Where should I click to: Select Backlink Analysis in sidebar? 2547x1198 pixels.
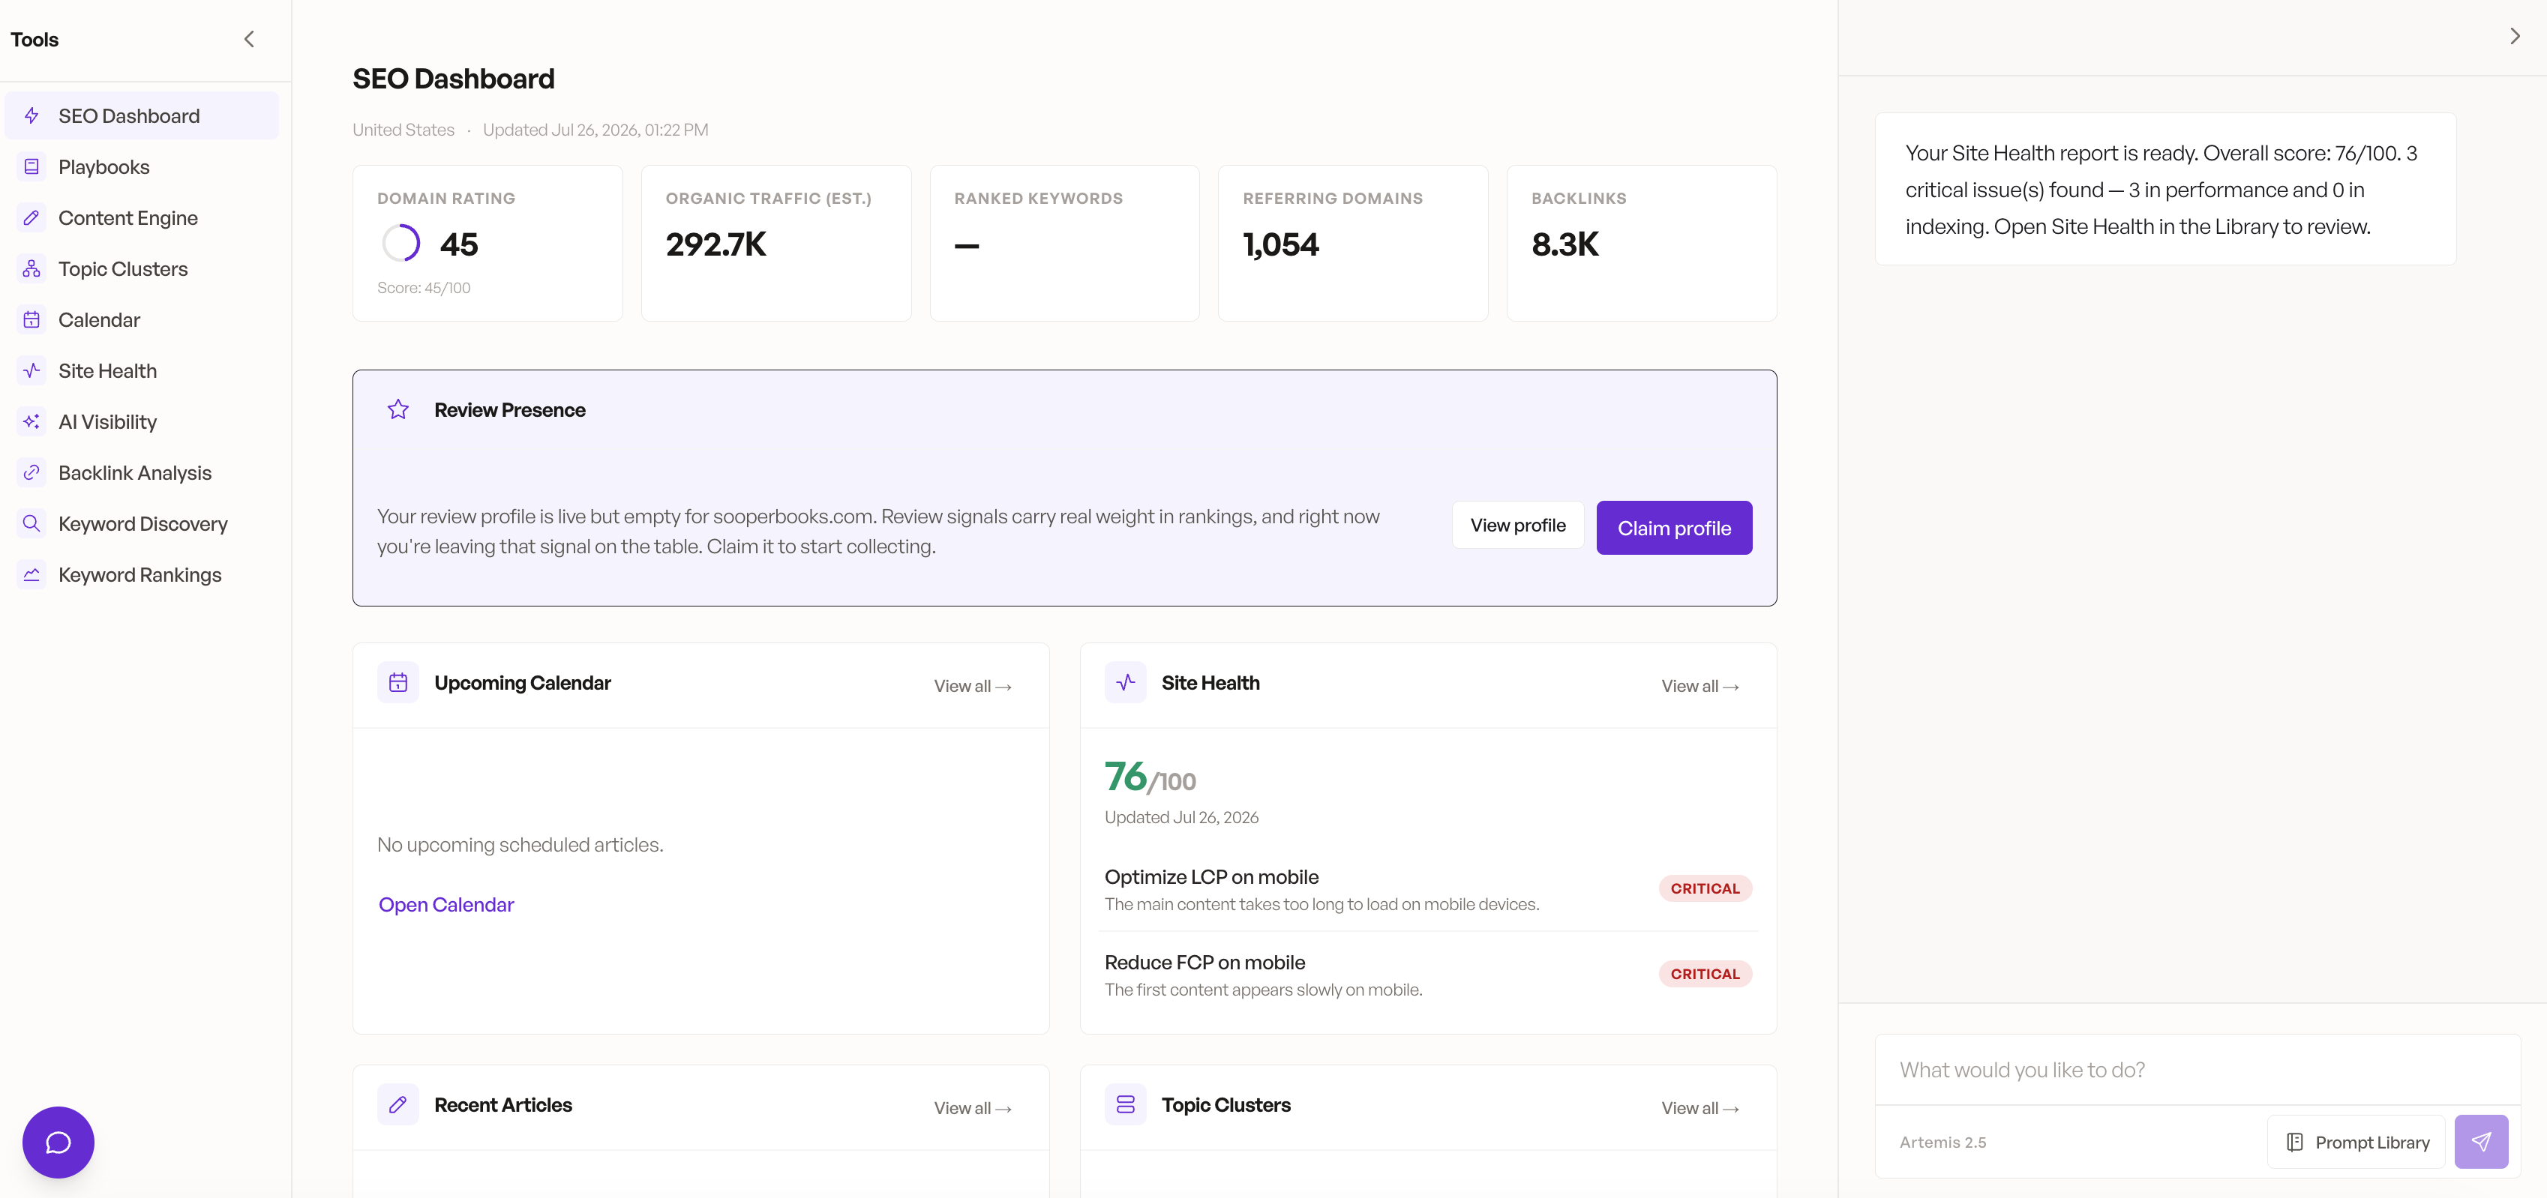click(x=142, y=472)
